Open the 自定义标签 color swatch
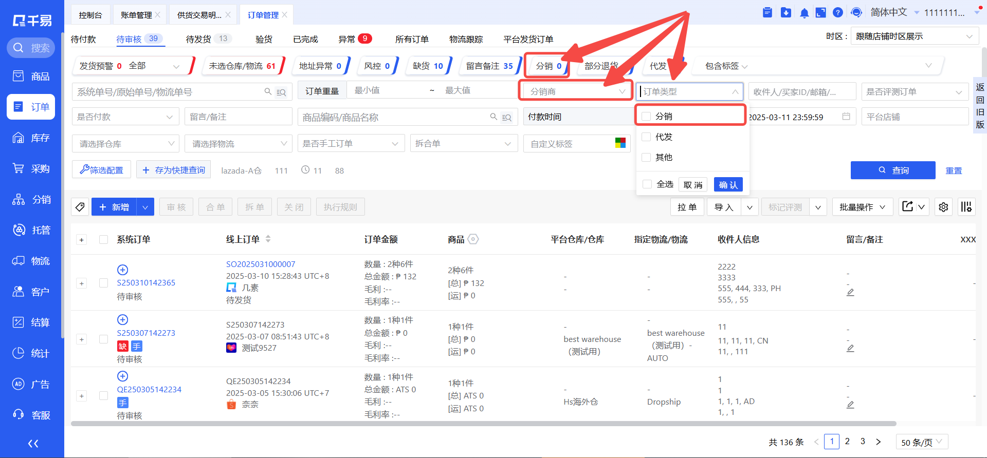The image size is (987, 458). (x=620, y=143)
